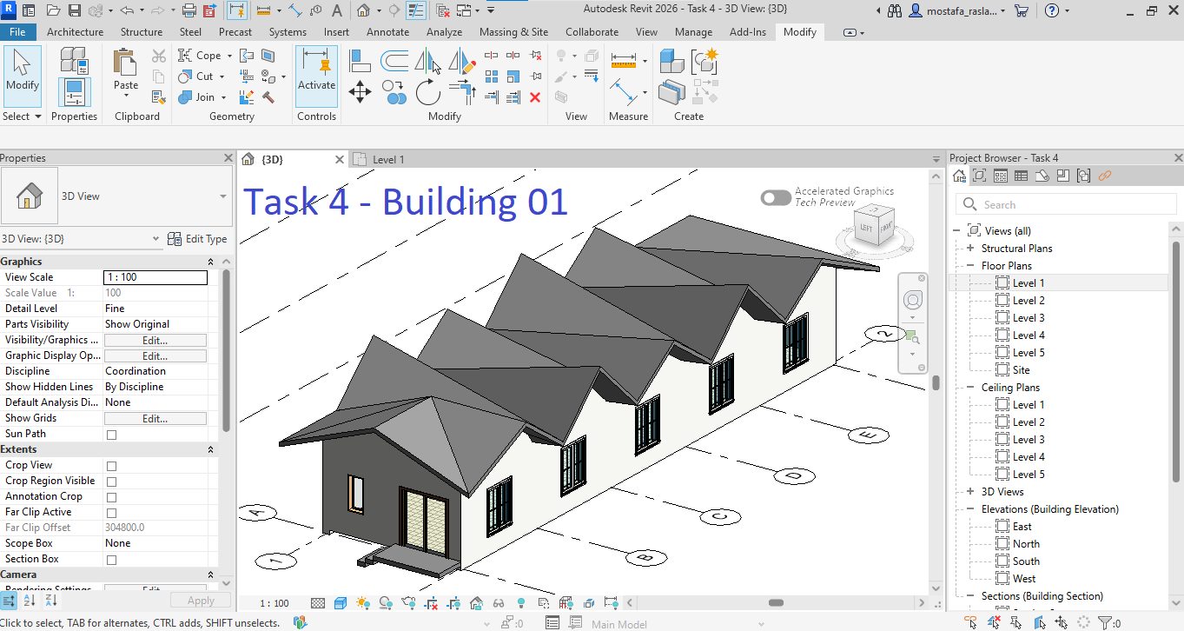Click the Text tool 'A' icon in quick access toolbar
The height and width of the screenshot is (631, 1184).
point(337,10)
